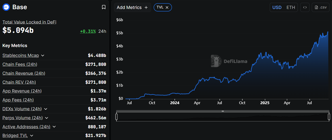Expand the Perps Volume (24h) row
This screenshot has height=140, width=332.
tap(47, 118)
